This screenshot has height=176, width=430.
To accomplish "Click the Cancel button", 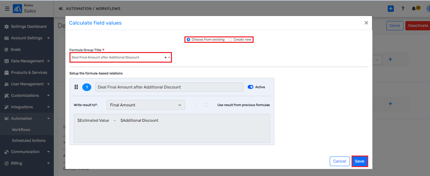I will 339,161.
